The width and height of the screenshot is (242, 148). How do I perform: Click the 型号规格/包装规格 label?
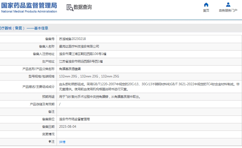42,76
